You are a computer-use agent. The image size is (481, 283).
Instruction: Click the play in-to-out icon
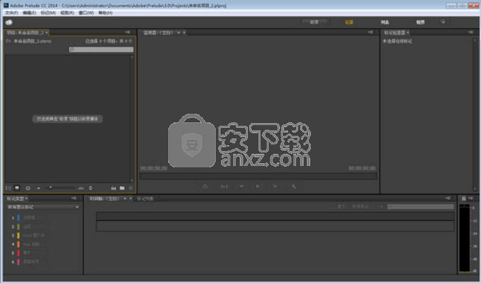224,186
